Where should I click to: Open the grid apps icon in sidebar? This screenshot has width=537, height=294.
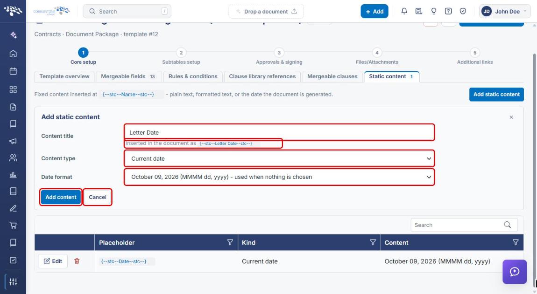point(13,89)
